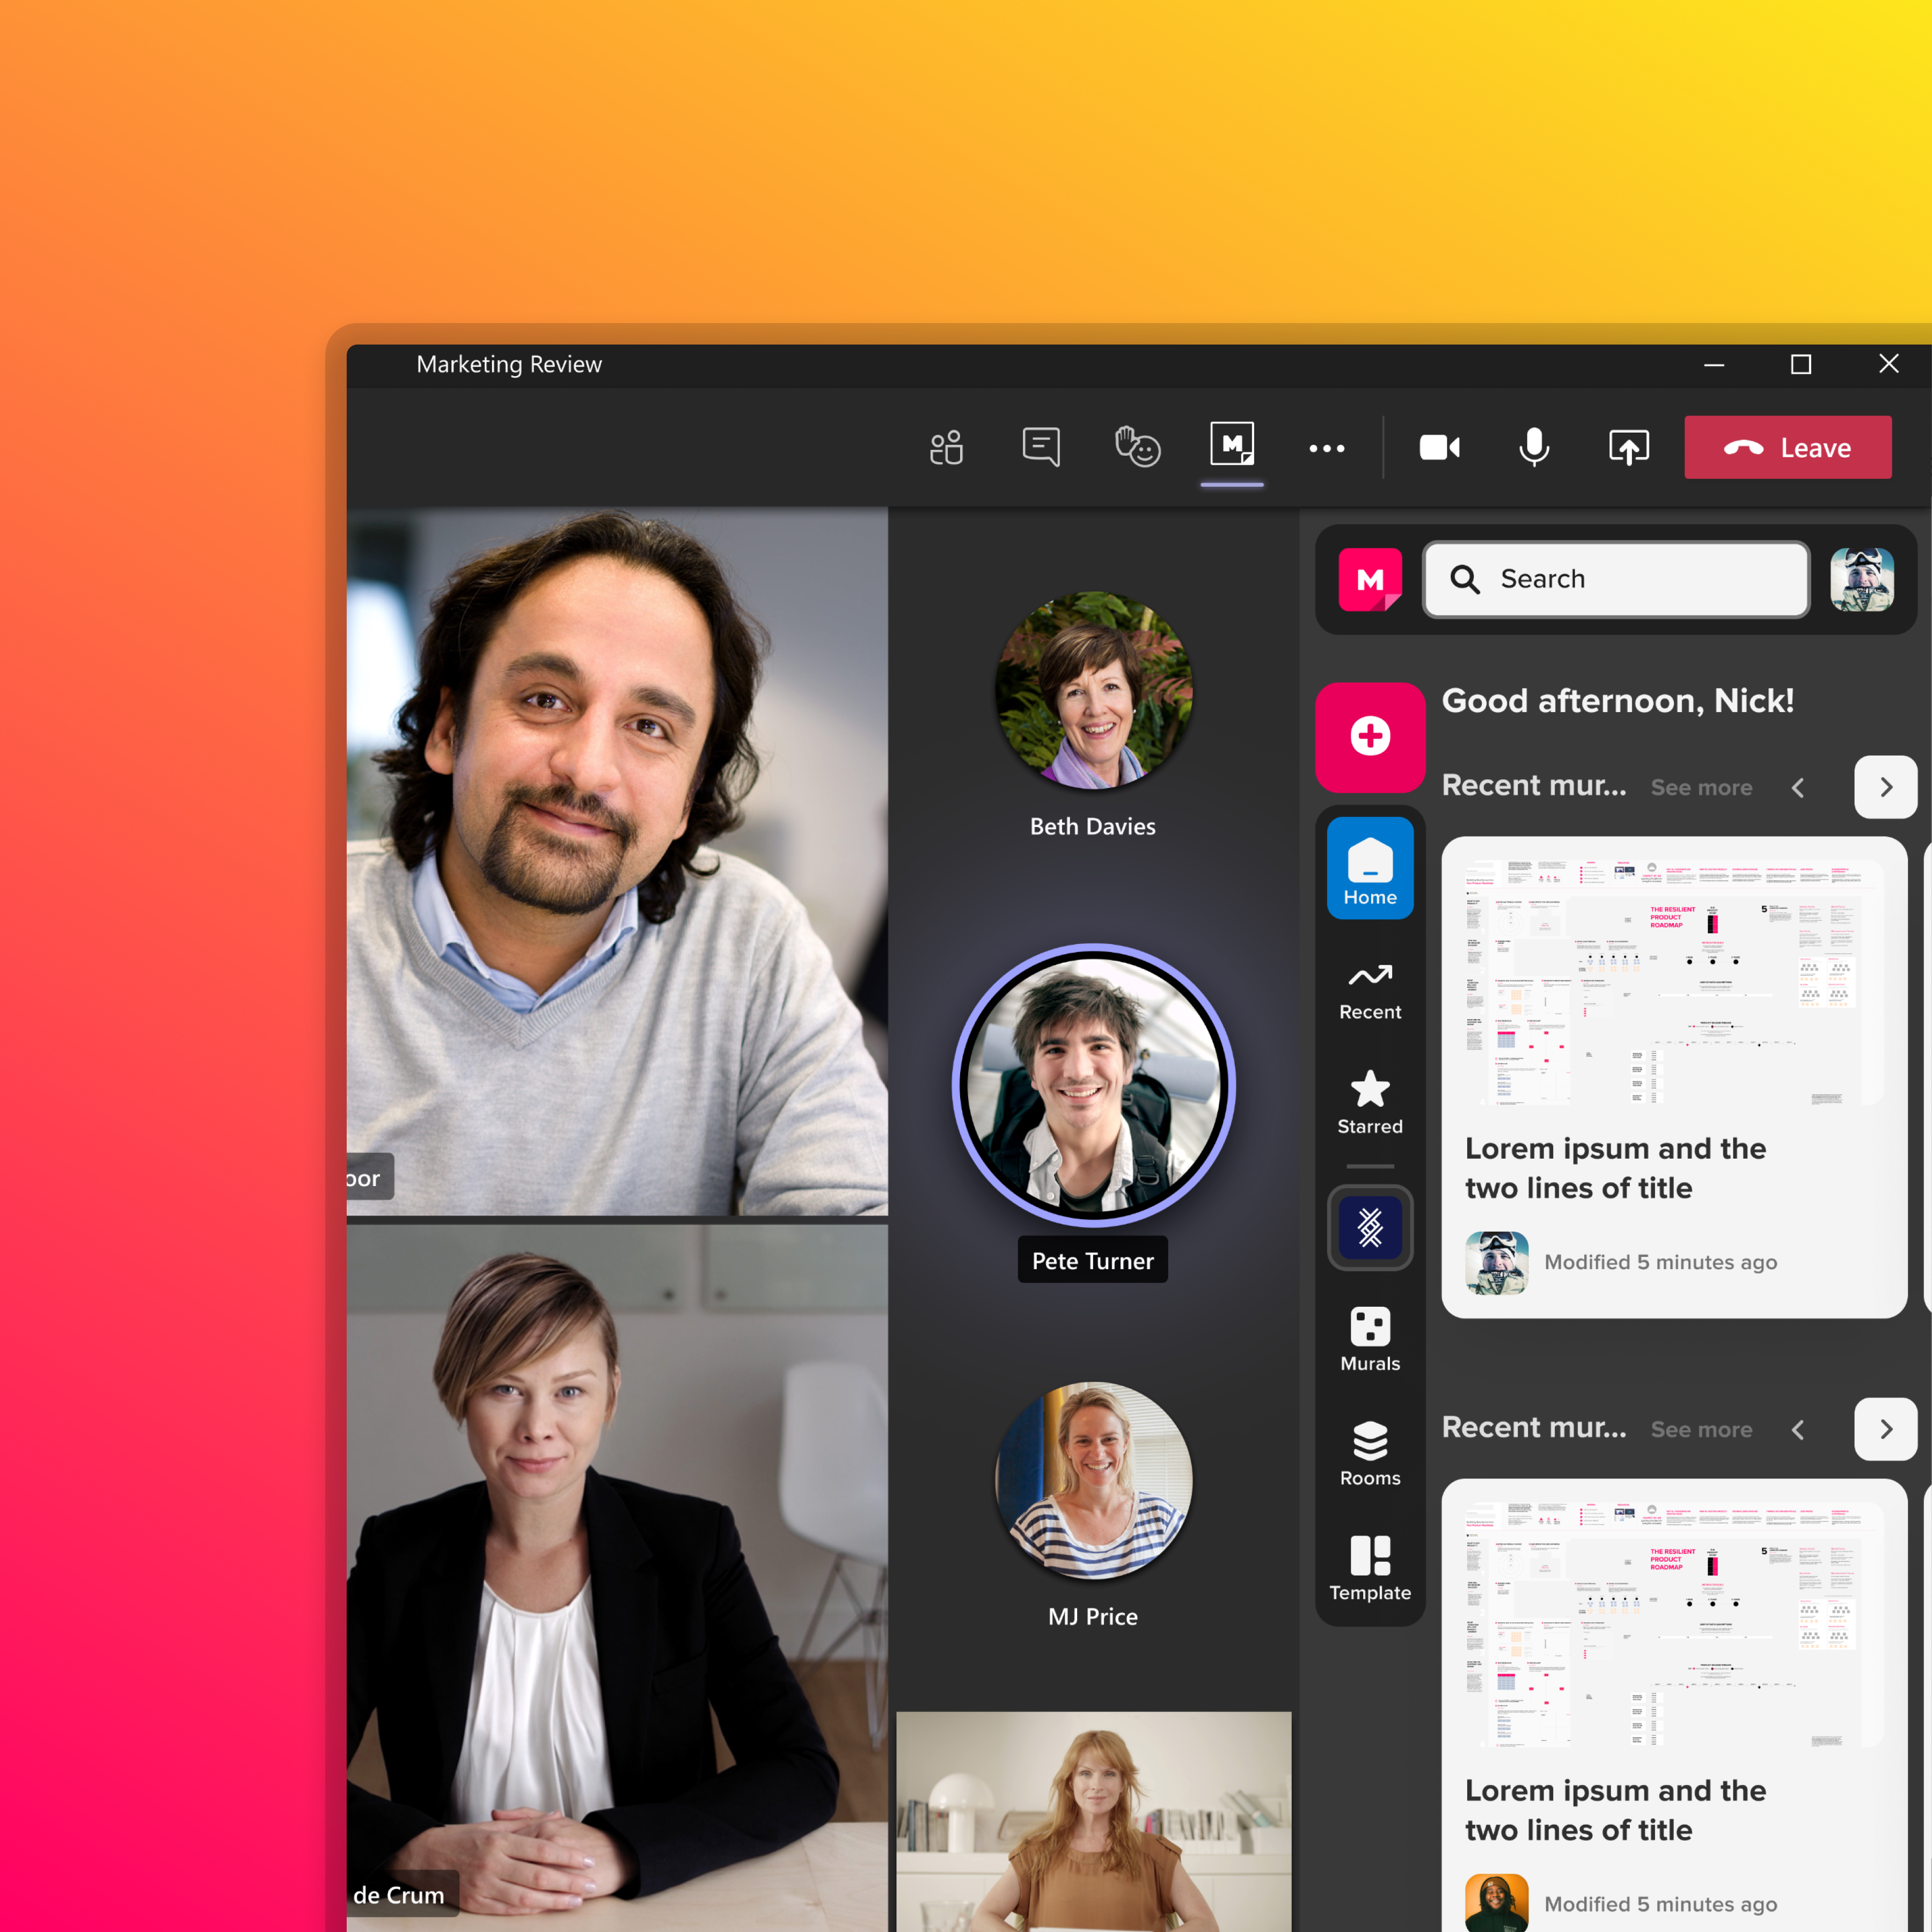Go to next recent murals with top right chevron
The height and width of the screenshot is (1932, 1932).
point(1884,787)
